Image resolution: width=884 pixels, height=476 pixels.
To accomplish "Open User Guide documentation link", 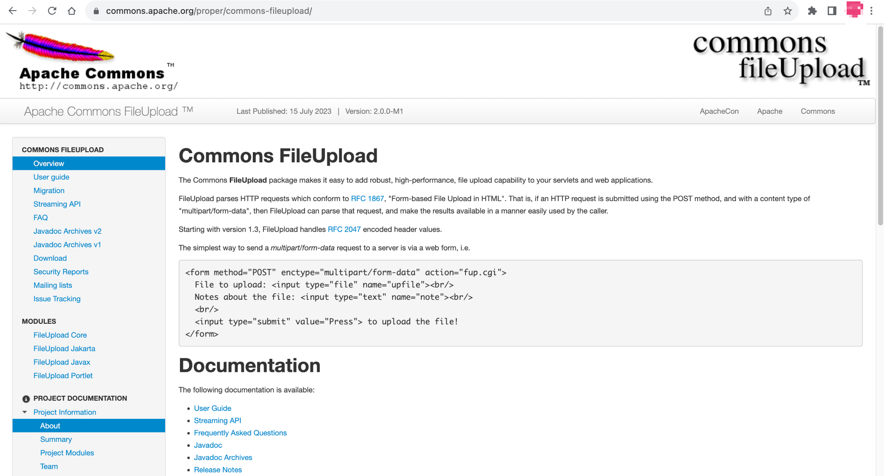I will point(212,408).
